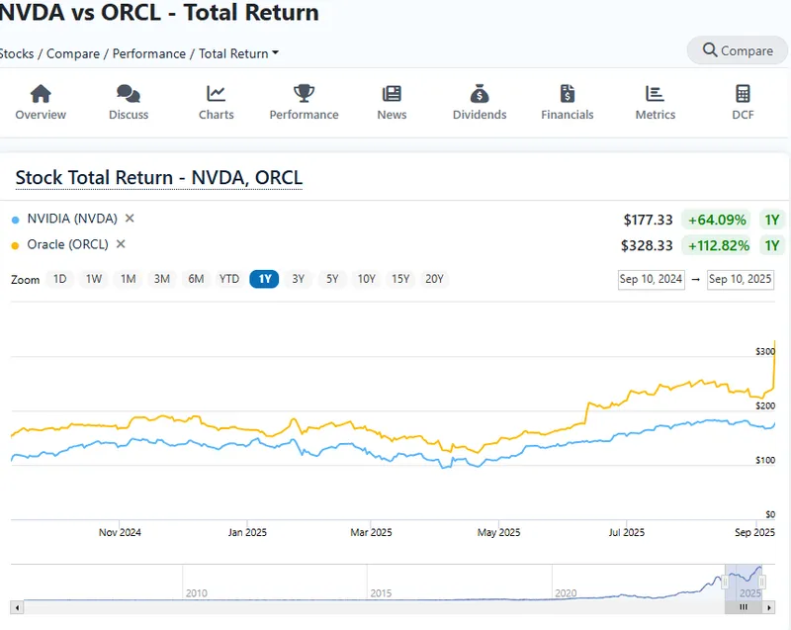Click the Sep 10, 2025 end date field
Viewport: 791px width, 630px height.
[740, 280]
